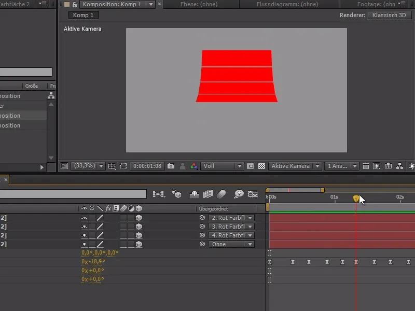The width and height of the screenshot is (415, 311).
Task: Toggle the transparency grid
Action: pos(262,166)
